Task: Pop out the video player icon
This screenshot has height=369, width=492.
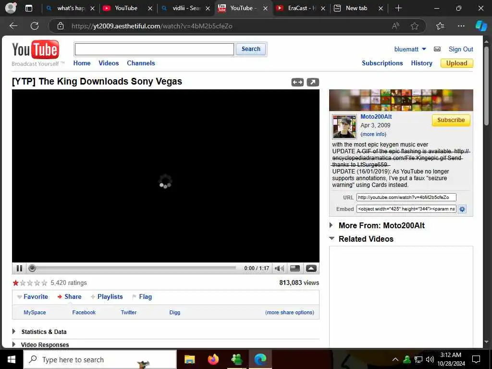Action: point(312,82)
